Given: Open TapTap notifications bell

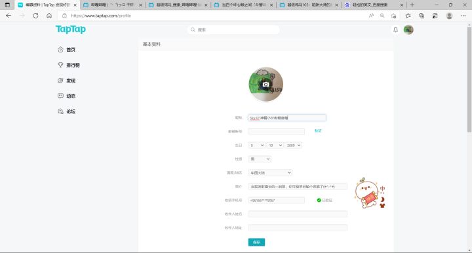Looking at the screenshot, I should pos(395,29).
